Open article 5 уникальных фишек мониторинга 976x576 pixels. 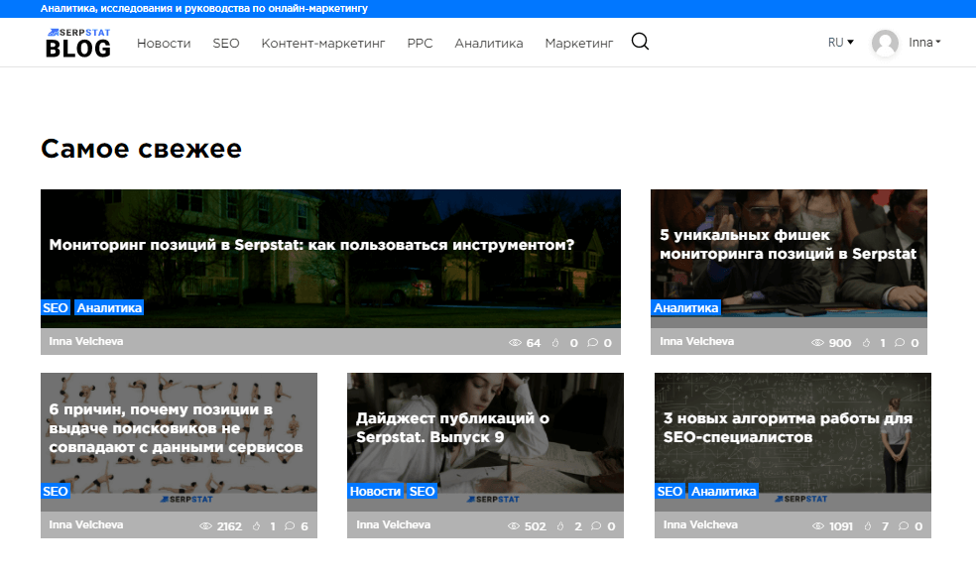[x=788, y=244]
